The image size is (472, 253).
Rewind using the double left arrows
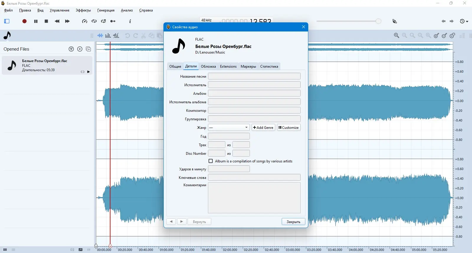[57, 21]
